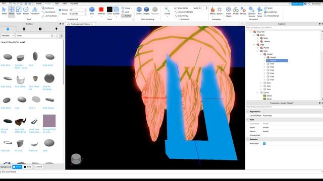Switch to the HOME ribbon tab
The image size is (323, 181).
[38, 4]
